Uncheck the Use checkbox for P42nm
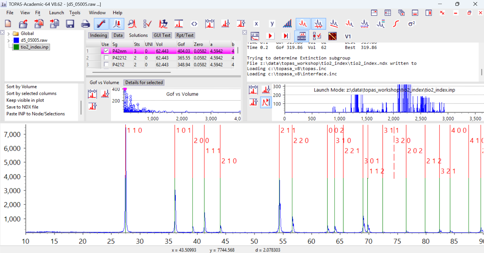This screenshot has height=253, width=484. point(106,51)
